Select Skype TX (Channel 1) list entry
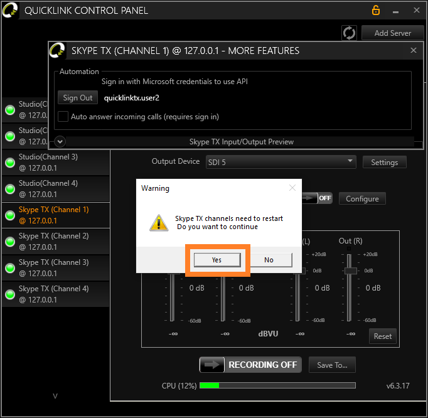This screenshot has height=418, width=428. [56, 215]
